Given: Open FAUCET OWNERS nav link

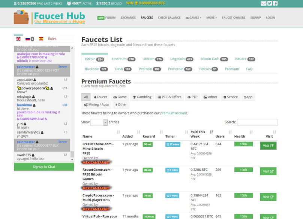Looking at the screenshot, I should click(x=233, y=18).
